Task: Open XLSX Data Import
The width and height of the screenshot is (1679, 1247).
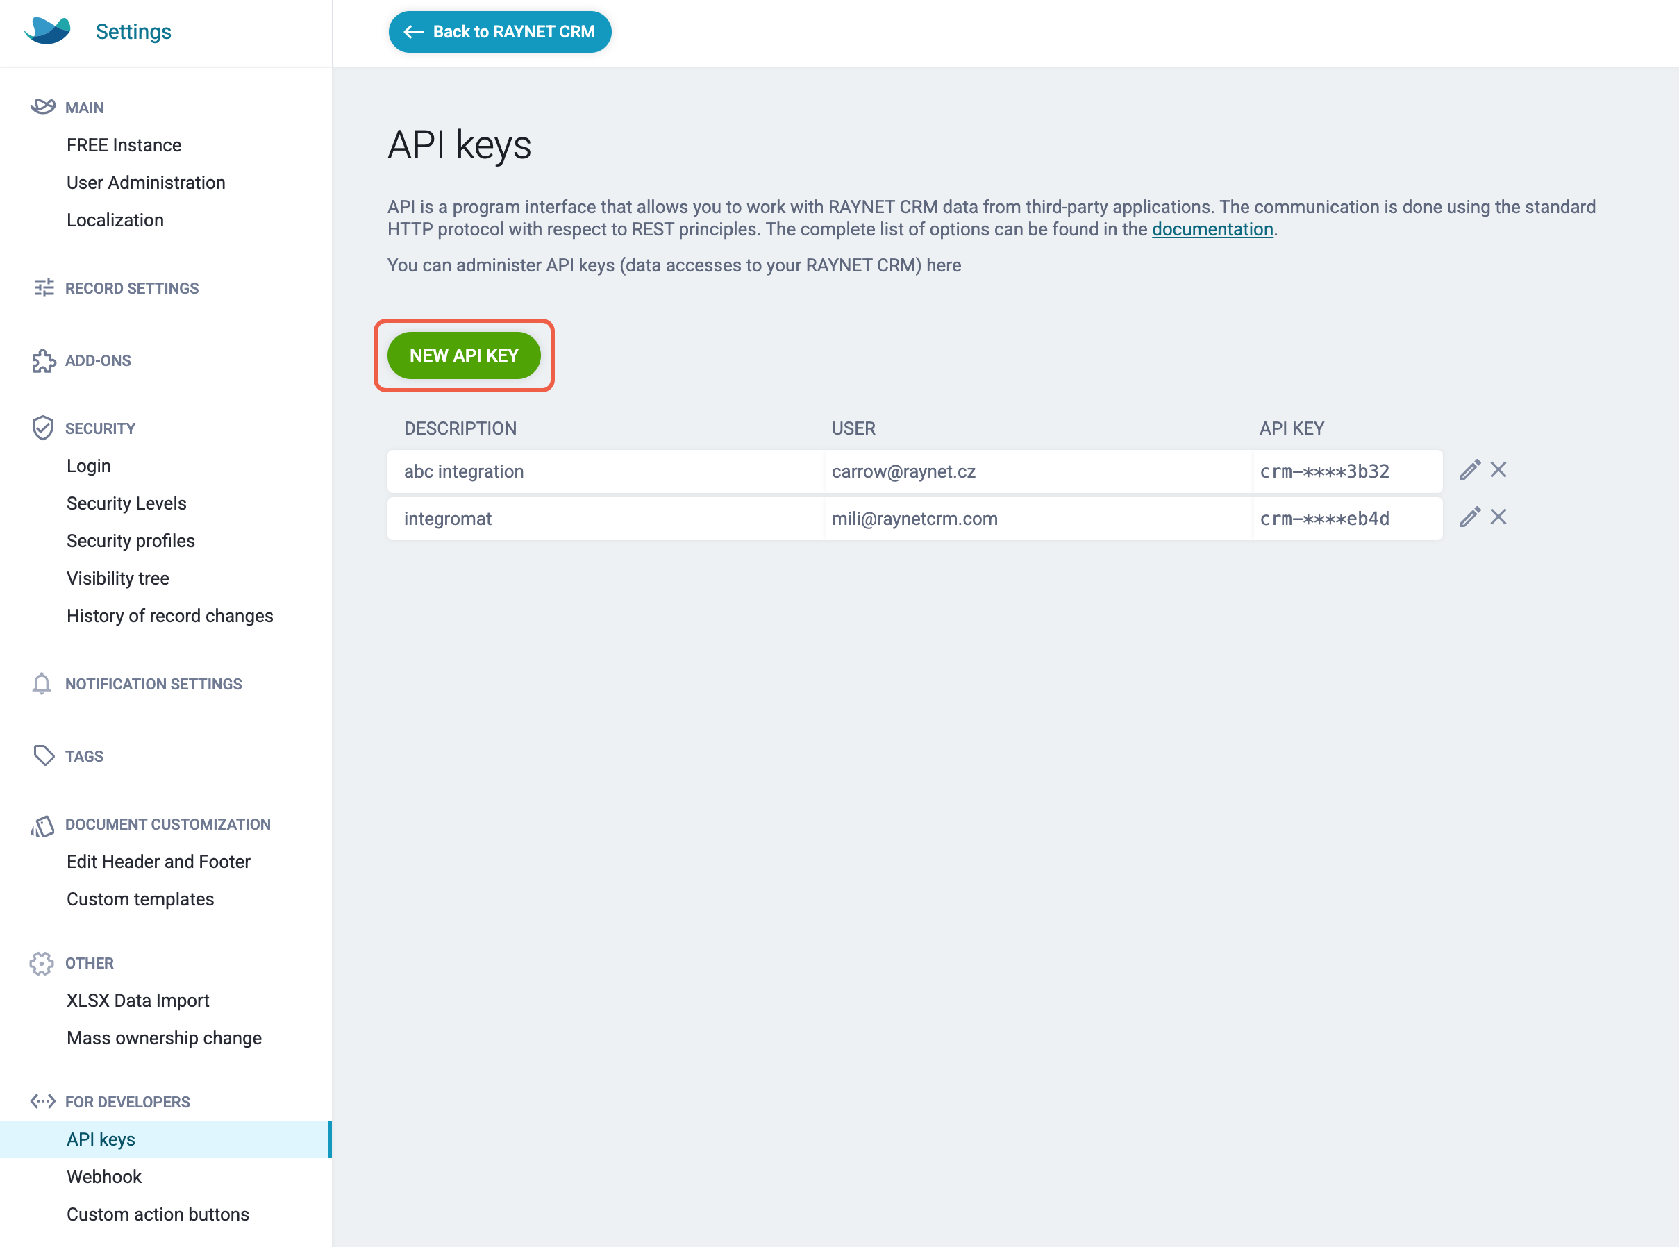Action: (x=138, y=1001)
